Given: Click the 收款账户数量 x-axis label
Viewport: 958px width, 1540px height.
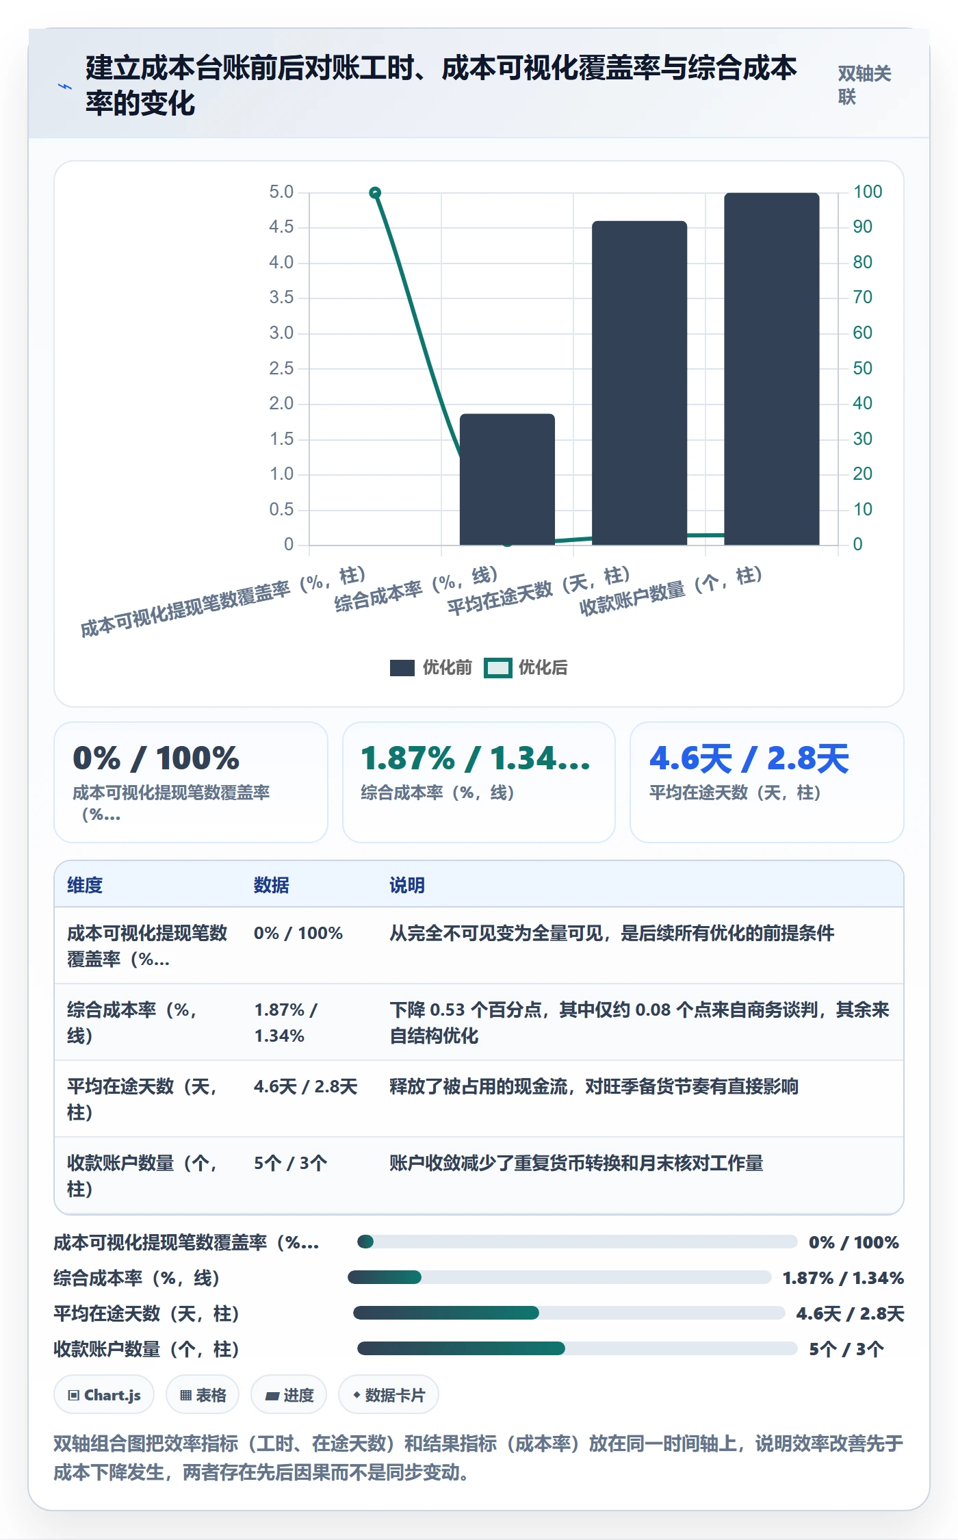Looking at the screenshot, I should point(671,591).
